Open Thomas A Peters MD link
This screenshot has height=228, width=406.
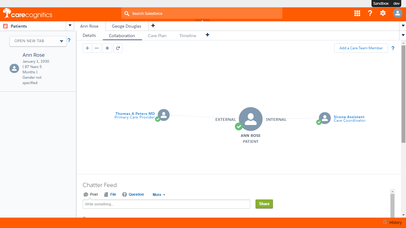pyautogui.click(x=135, y=114)
